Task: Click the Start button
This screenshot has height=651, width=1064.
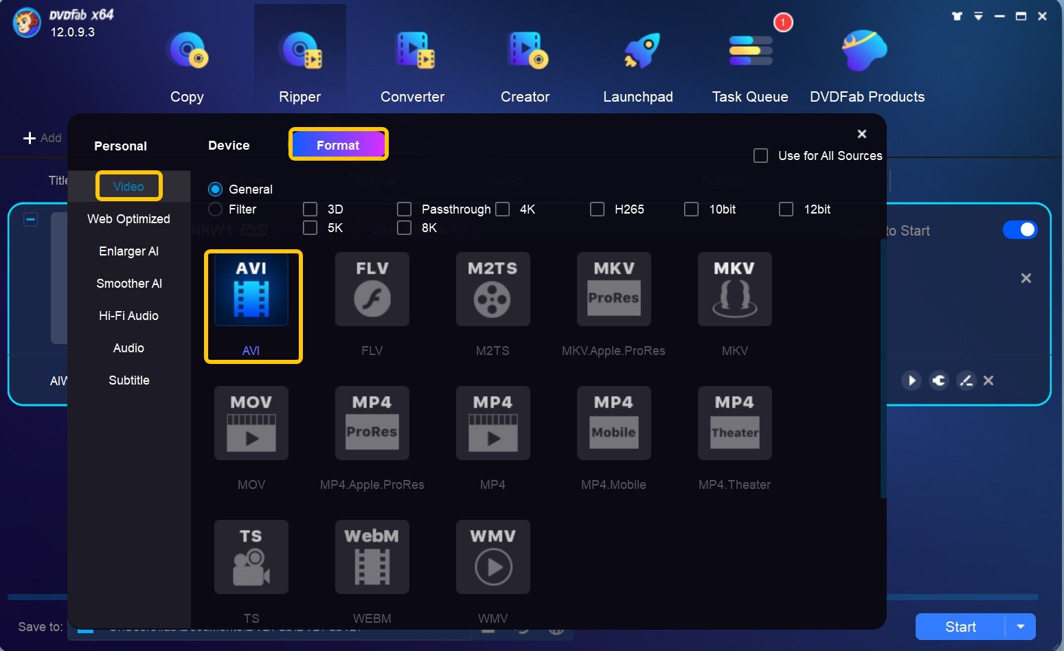Action: coord(960,626)
